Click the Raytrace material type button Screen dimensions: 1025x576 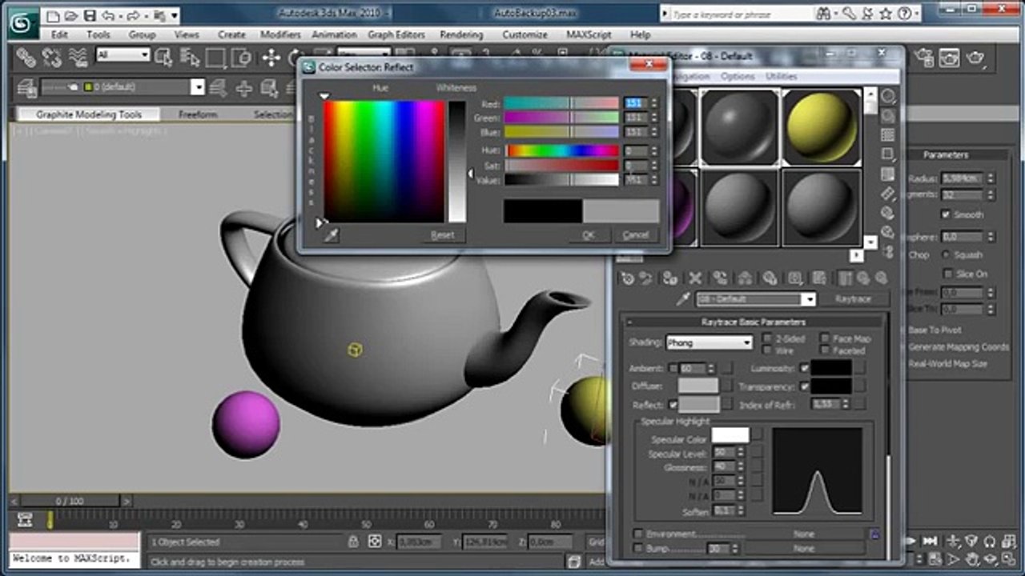(x=854, y=299)
